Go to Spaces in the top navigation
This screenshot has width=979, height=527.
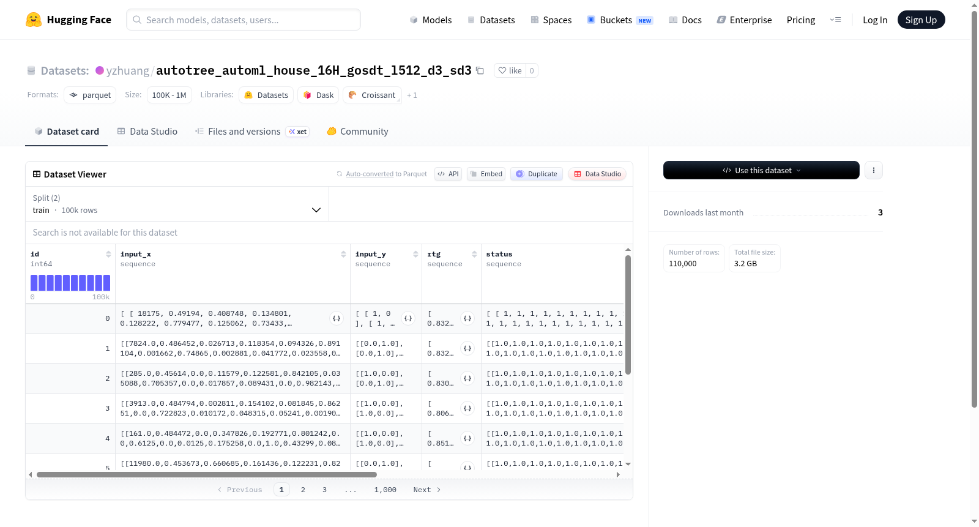551,20
